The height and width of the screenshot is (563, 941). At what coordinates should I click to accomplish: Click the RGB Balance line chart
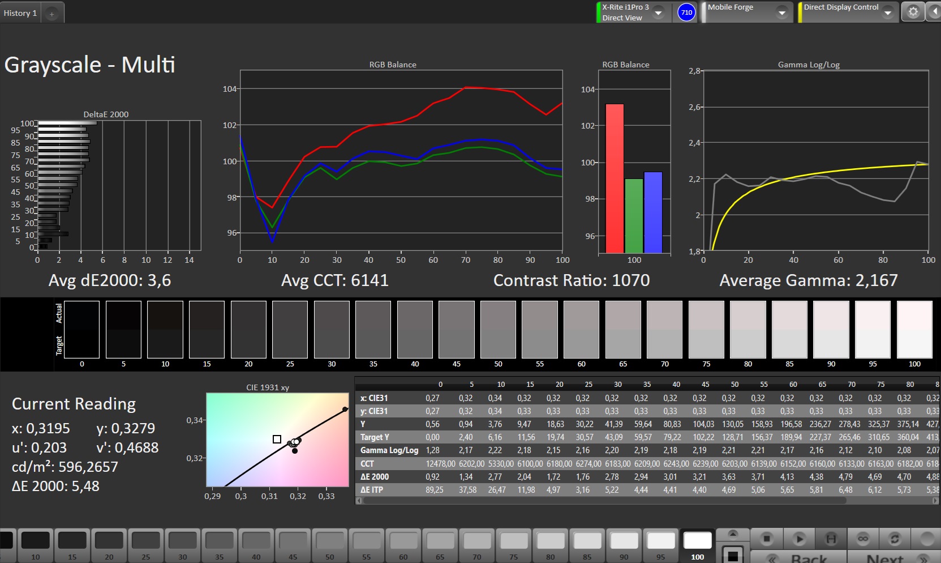pyautogui.click(x=401, y=160)
